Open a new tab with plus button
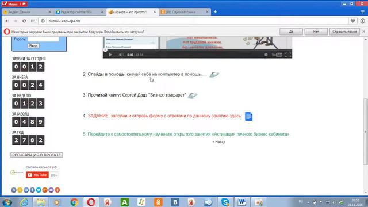This screenshot has height=207, width=368. click(x=215, y=12)
